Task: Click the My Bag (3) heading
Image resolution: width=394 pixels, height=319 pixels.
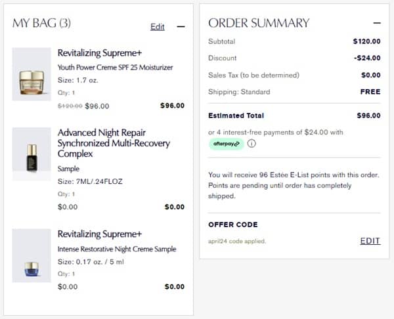Action: 42,23
